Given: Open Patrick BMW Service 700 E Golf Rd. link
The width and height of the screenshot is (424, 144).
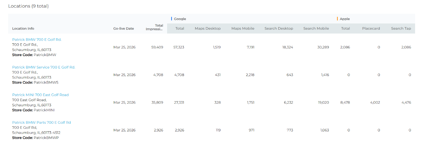Looking at the screenshot, I should pos(43,67).
